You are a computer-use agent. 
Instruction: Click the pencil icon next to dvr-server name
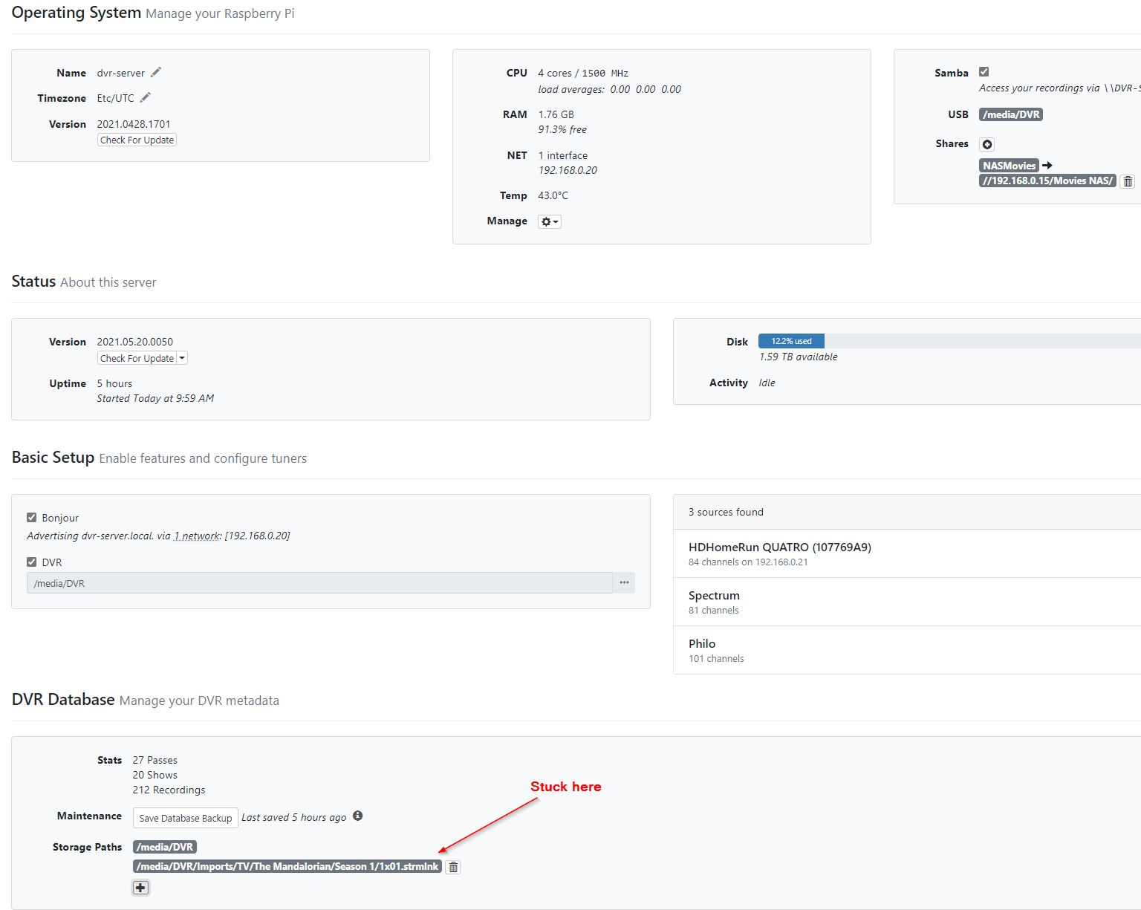pyautogui.click(x=155, y=72)
